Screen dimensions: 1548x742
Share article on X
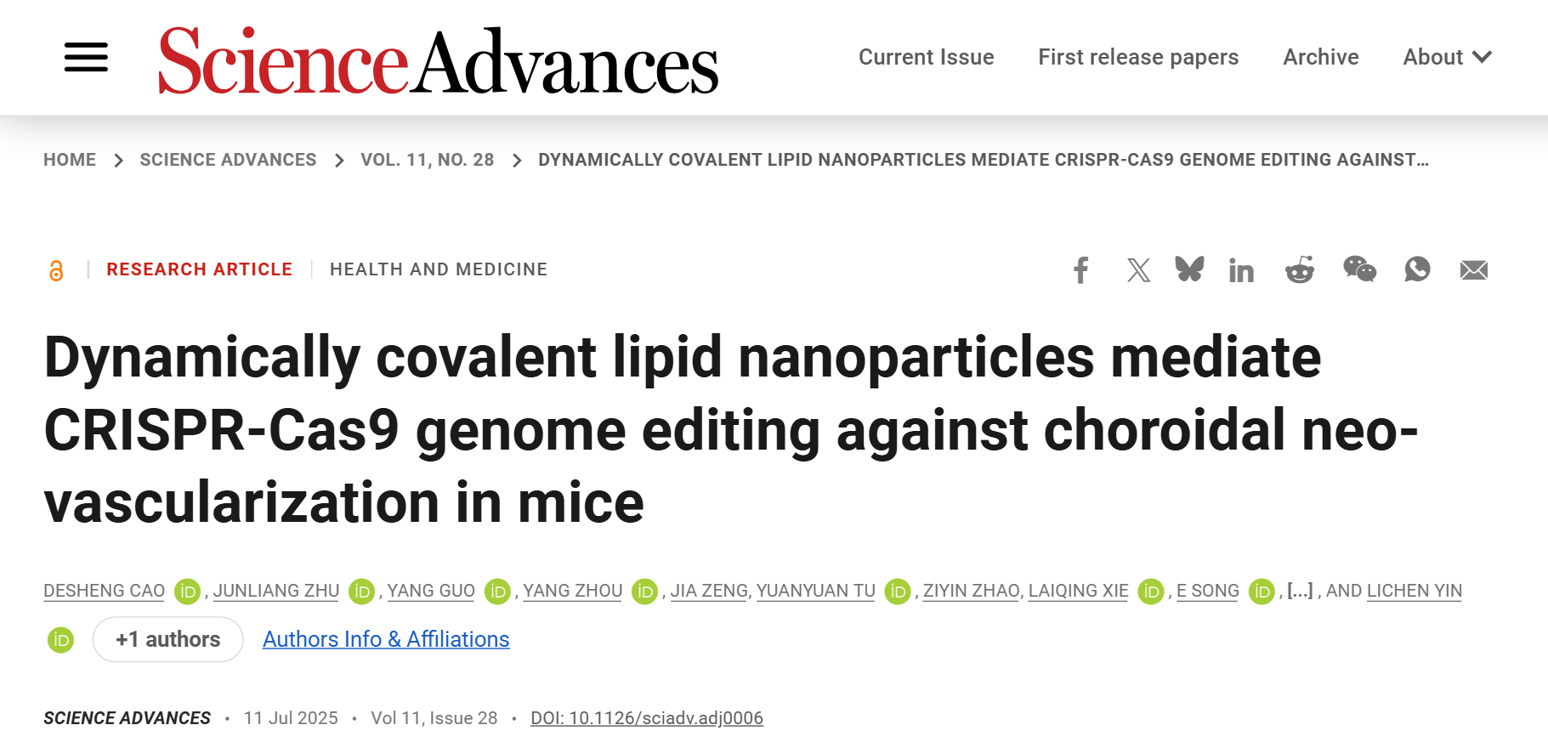point(1138,270)
